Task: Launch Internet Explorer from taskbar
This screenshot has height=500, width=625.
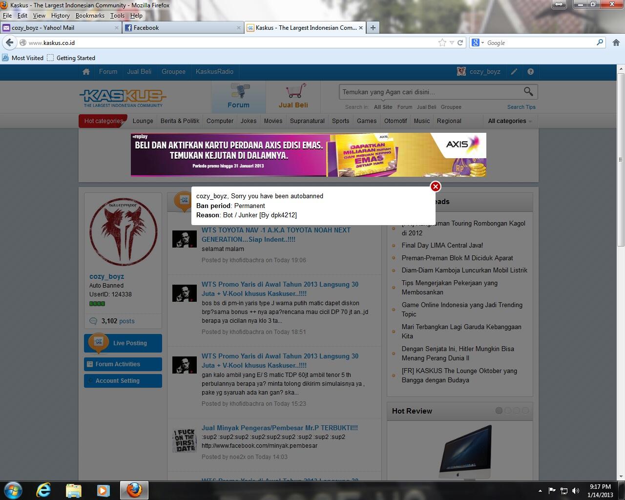Action: (x=43, y=490)
